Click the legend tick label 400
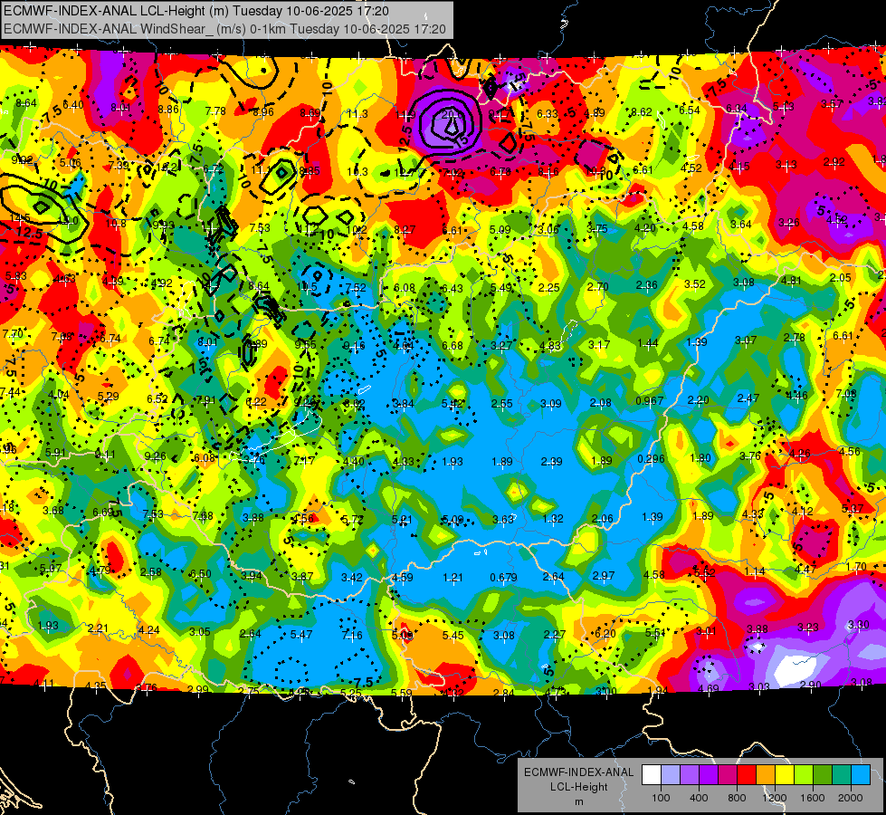This screenshot has width=886, height=815. [x=699, y=798]
